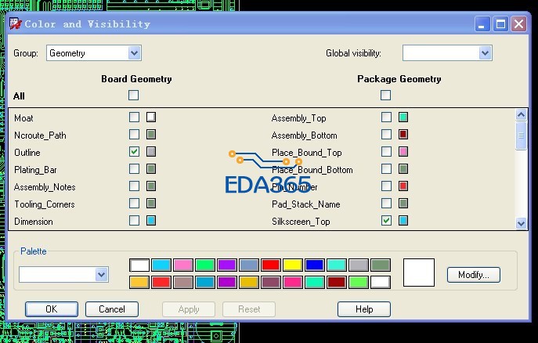This screenshot has height=343, width=538.
Task: Pick the pure blue palette color
Action: 315,265
